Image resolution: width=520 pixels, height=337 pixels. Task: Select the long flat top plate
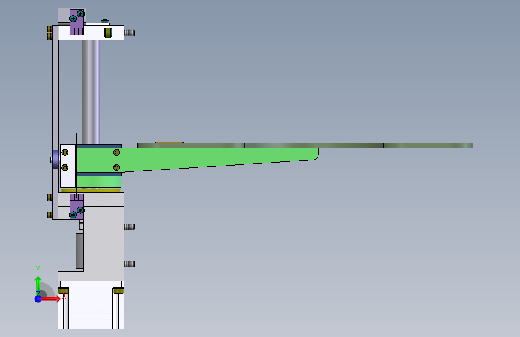[x=305, y=145]
